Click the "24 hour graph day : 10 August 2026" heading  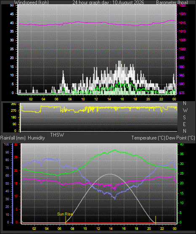coord(108,3)
